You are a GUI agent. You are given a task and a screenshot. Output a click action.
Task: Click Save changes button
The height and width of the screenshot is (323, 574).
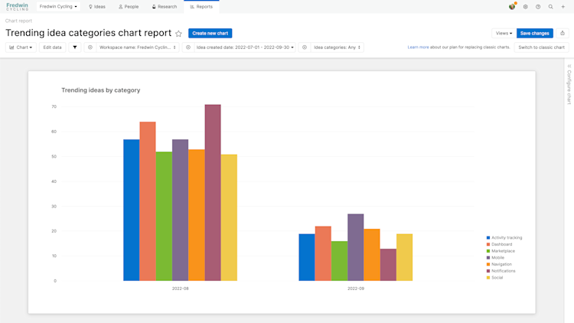534,34
